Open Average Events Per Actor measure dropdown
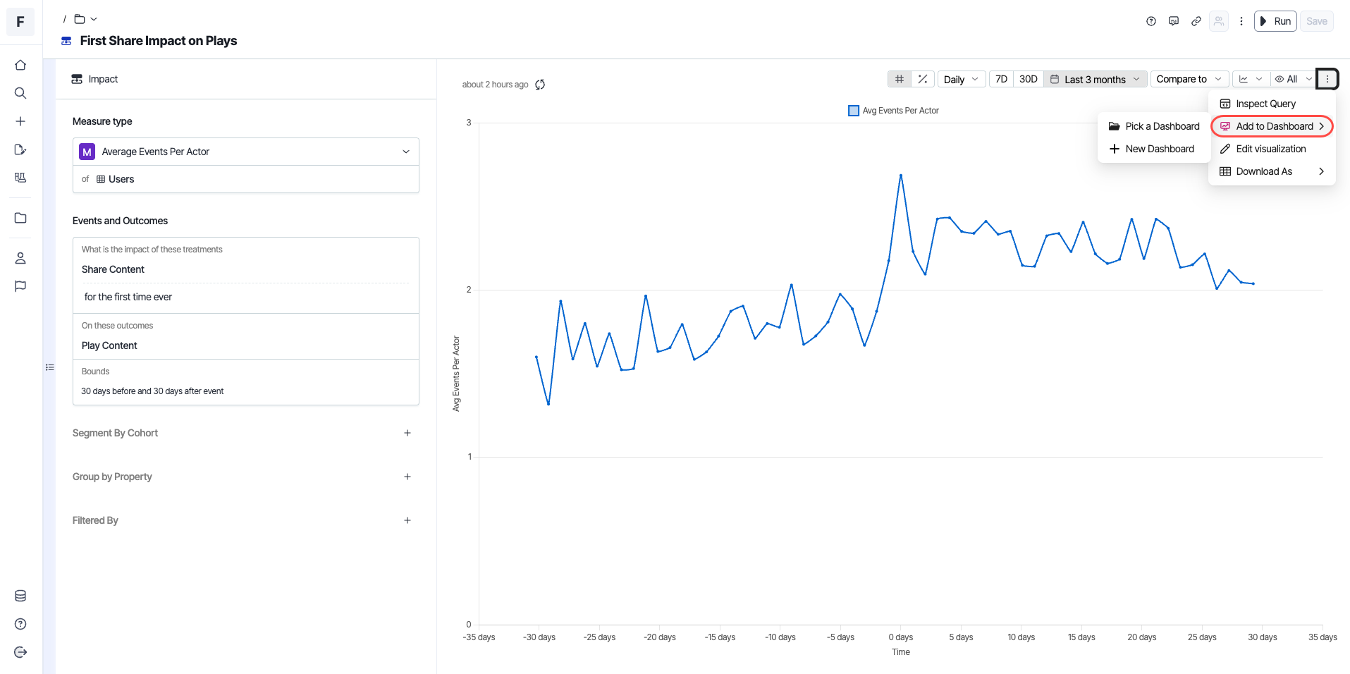This screenshot has height=674, width=1350. pos(245,152)
